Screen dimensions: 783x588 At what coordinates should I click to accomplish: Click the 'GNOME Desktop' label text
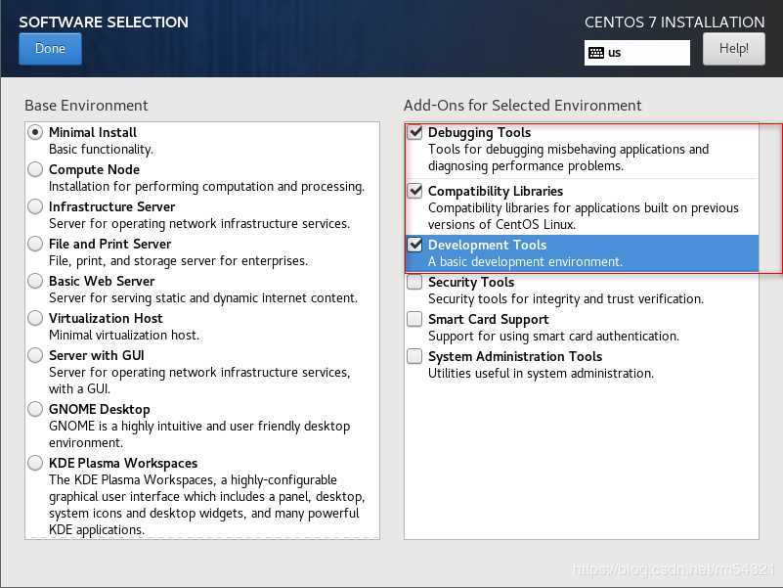pos(100,410)
